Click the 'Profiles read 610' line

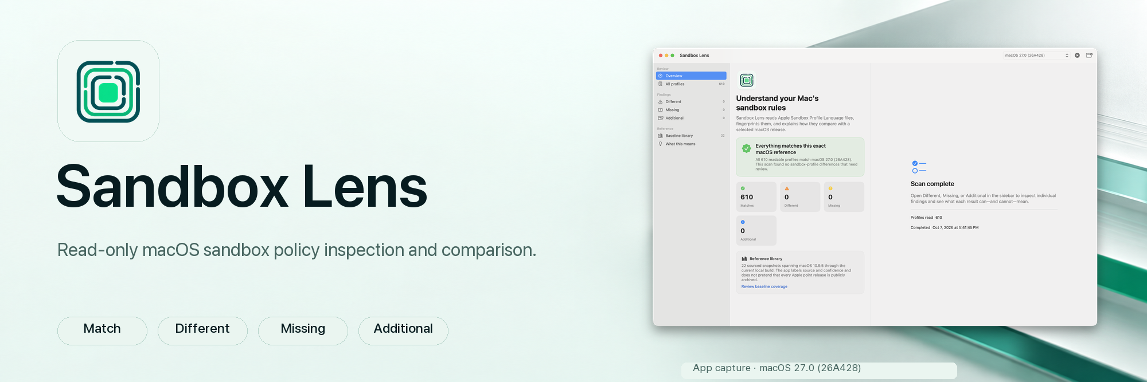[x=926, y=218]
